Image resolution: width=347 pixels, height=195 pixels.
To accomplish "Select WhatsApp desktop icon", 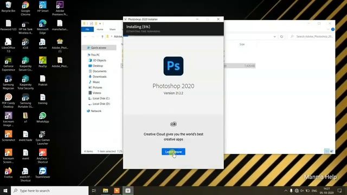I will click(x=43, y=118).
